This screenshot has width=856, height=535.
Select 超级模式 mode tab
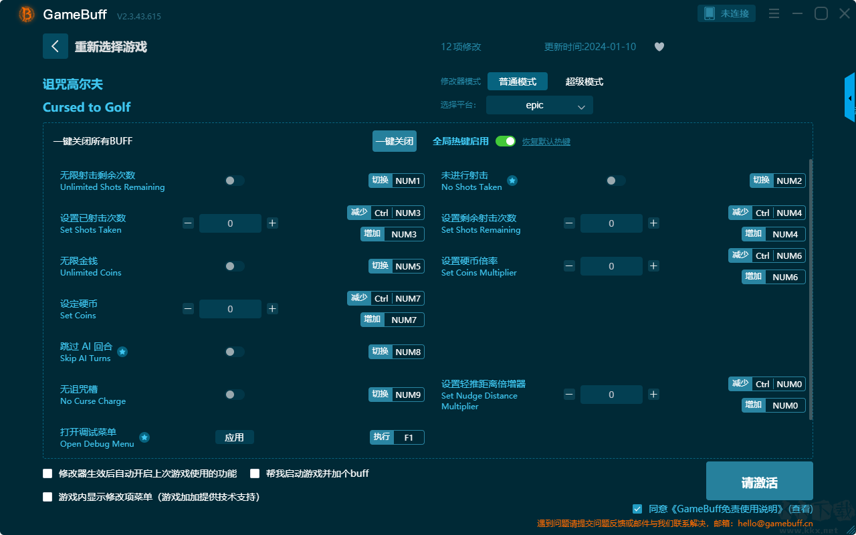click(x=584, y=82)
